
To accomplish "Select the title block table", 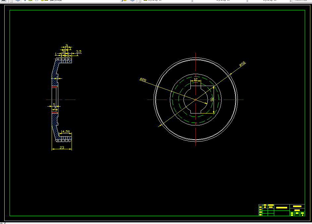I will [x=282, y=210].
